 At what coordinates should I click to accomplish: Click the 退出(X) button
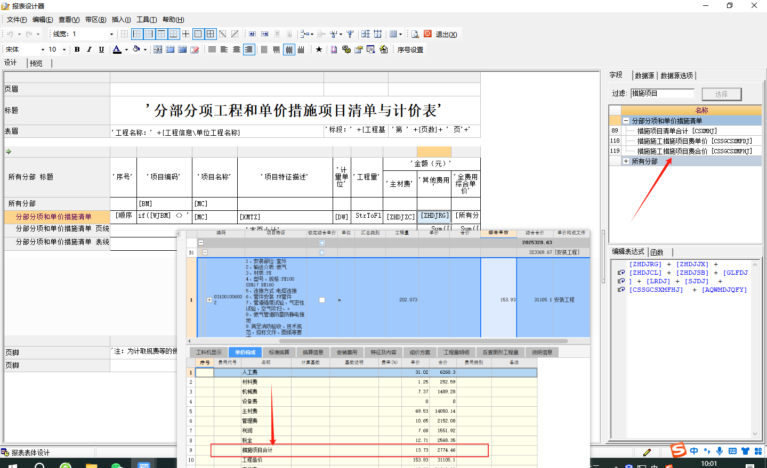point(446,34)
